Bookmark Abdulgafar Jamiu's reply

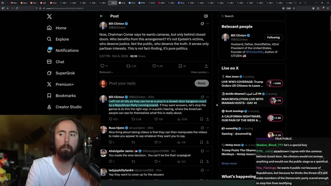point(201,161)
